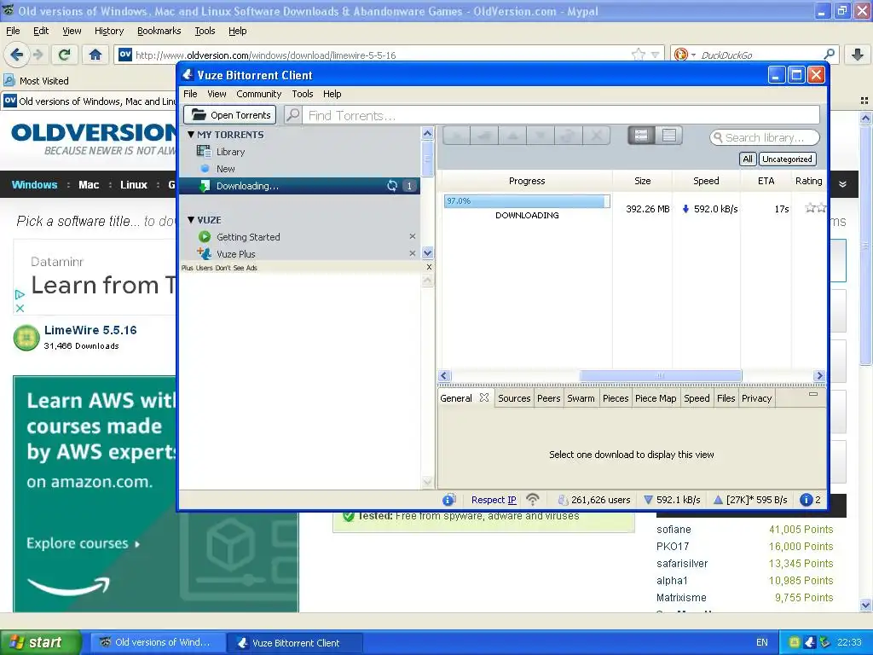The image size is (873, 655).
Task: Close the Getting Started sidebar entry
Action: click(413, 236)
